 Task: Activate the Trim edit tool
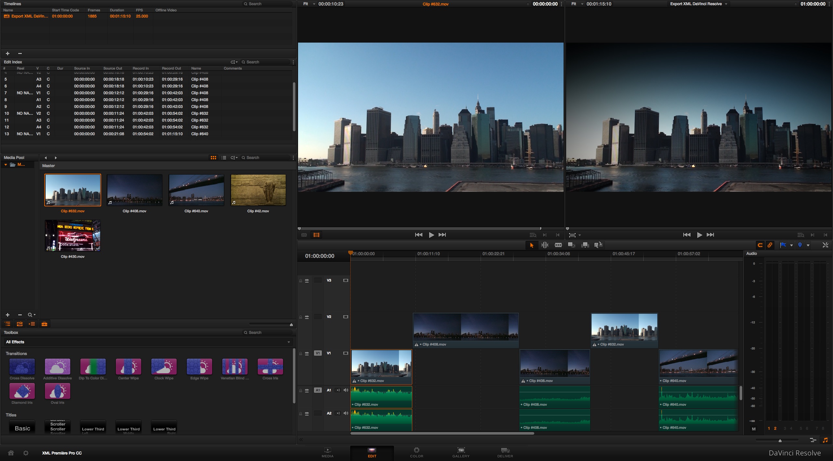tap(545, 245)
